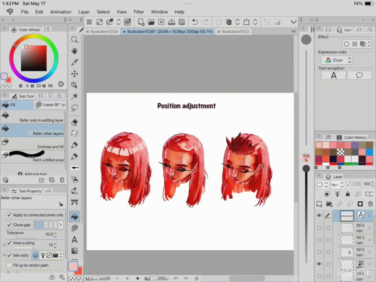Image resolution: width=376 pixels, height=282 pixels.
Task: Open the Filter menu
Action: point(139,12)
